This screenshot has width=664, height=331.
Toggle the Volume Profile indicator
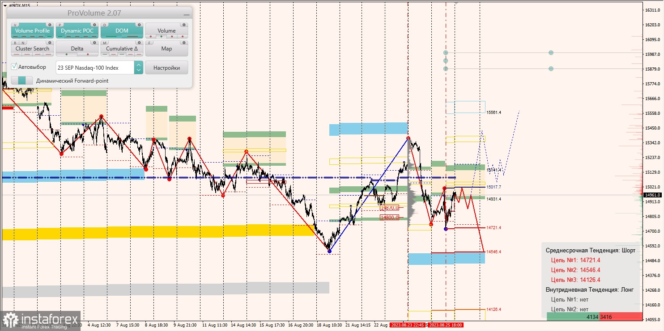coord(32,31)
